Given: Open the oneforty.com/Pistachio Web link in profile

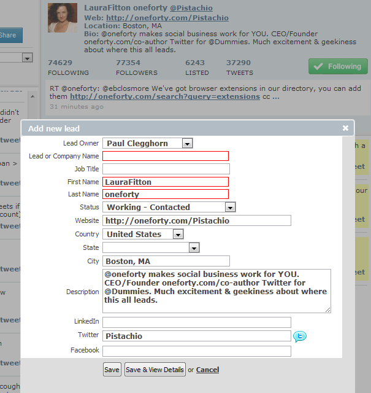Looking at the screenshot, I should pyautogui.click(x=167, y=18).
